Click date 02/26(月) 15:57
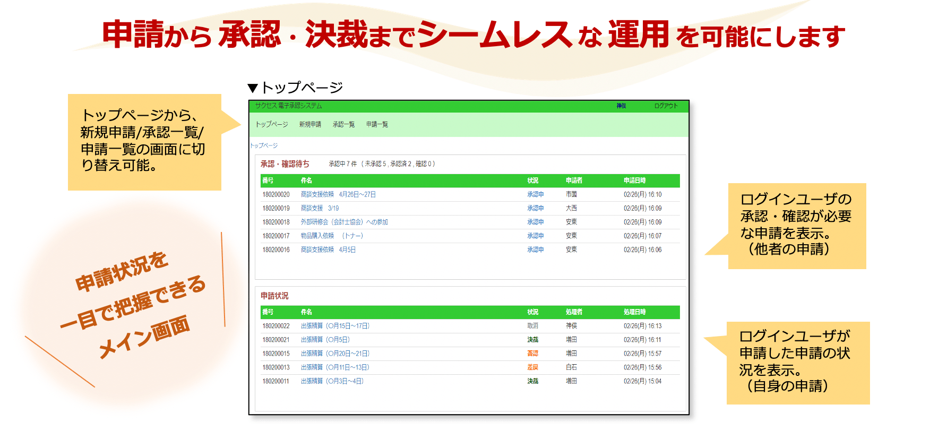 (642, 354)
